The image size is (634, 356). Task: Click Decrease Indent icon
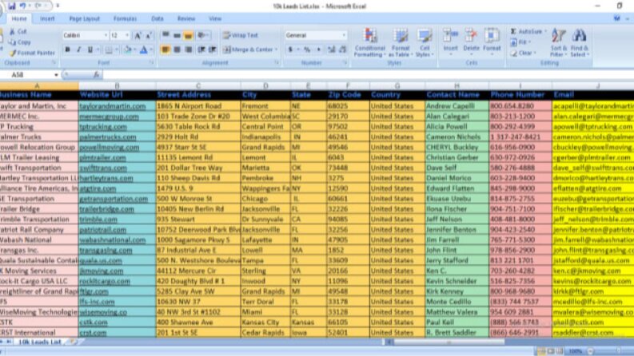tap(201, 49)
